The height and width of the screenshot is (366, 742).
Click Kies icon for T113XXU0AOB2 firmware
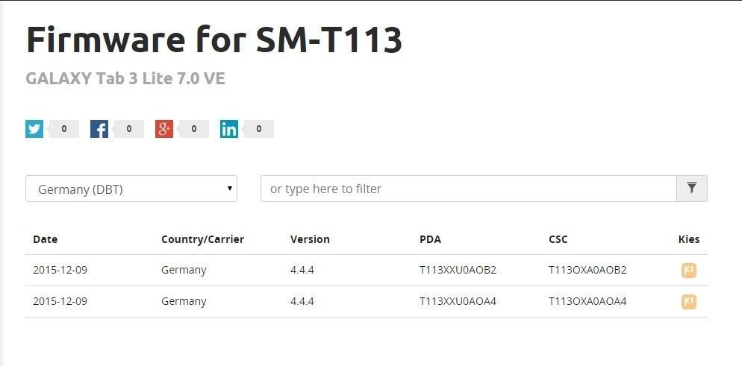(688, 270)
